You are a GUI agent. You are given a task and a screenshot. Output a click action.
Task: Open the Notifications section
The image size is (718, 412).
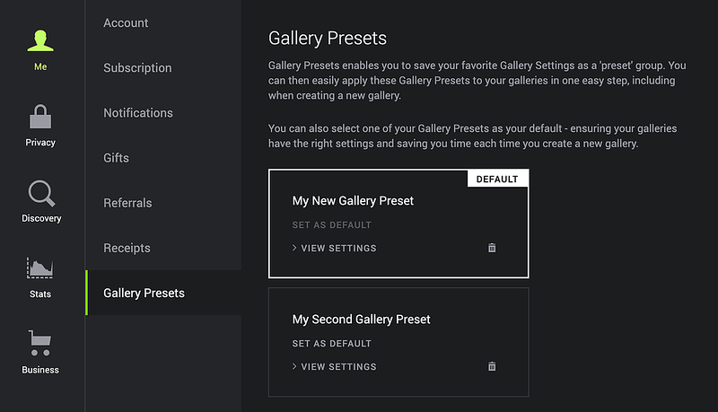point(138,112)
